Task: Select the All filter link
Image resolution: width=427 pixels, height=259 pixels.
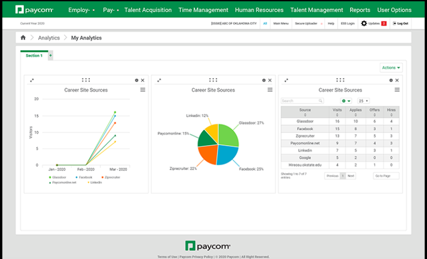Action: tap(264, 23)
